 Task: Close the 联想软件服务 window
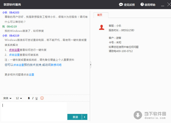tap(169, 5)
